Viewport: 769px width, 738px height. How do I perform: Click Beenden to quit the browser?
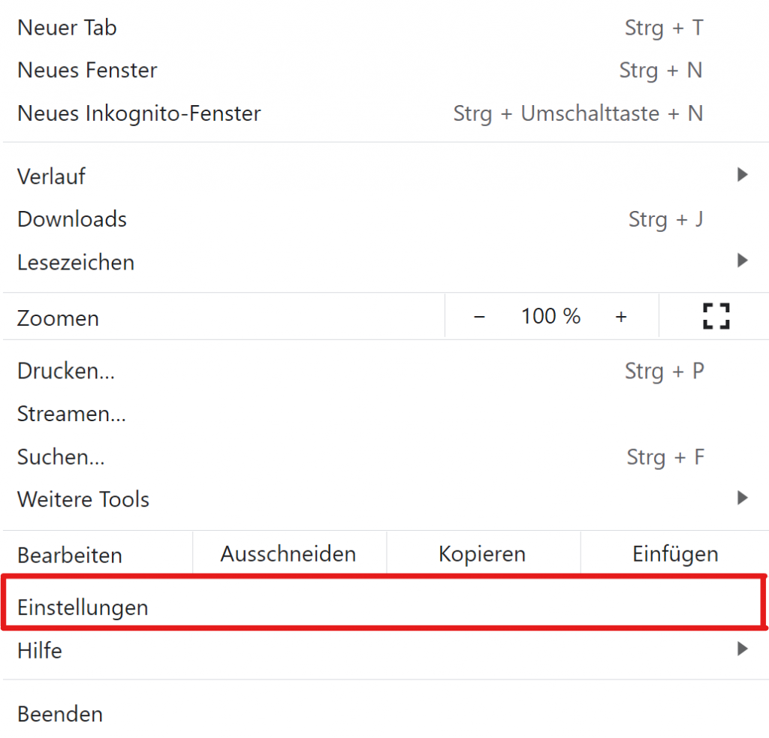tap(60, 713)
